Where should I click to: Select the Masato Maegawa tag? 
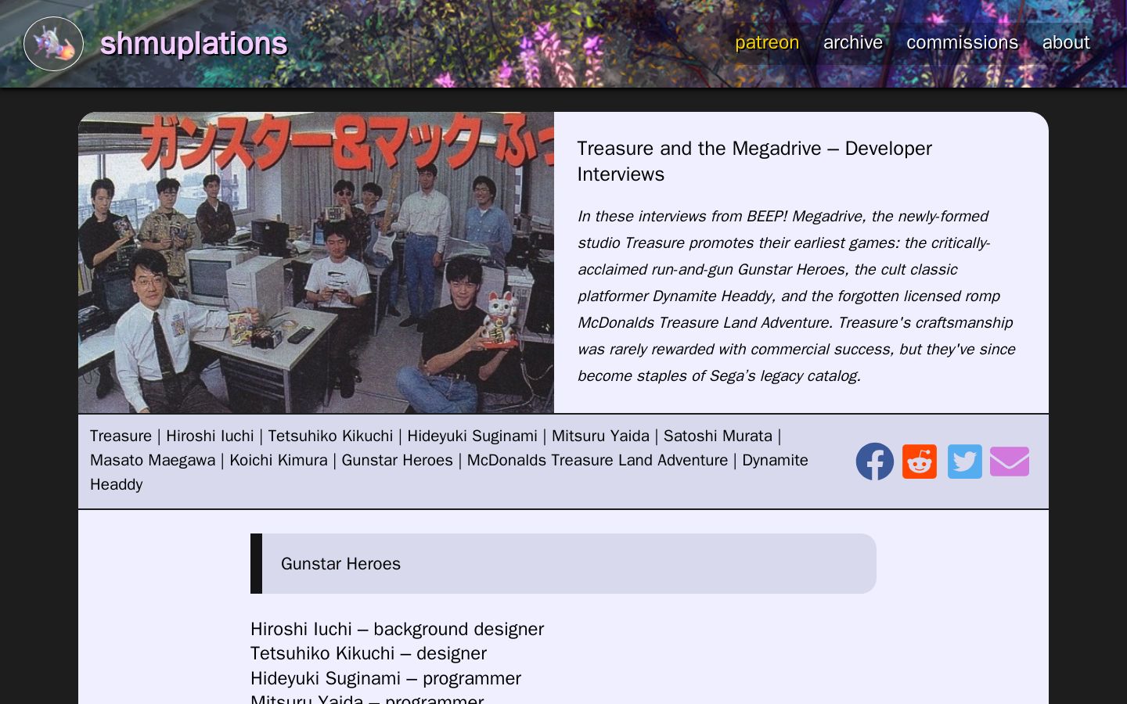tap(153, 460)
